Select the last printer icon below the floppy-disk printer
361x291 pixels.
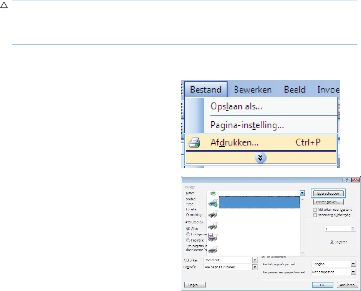click(x=213, y=249)
